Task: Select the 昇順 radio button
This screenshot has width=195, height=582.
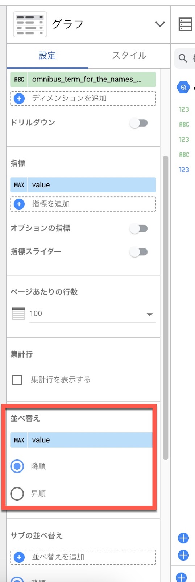Action: tap(17, 494)
